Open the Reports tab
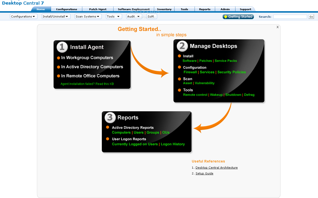 click(205, 9)
